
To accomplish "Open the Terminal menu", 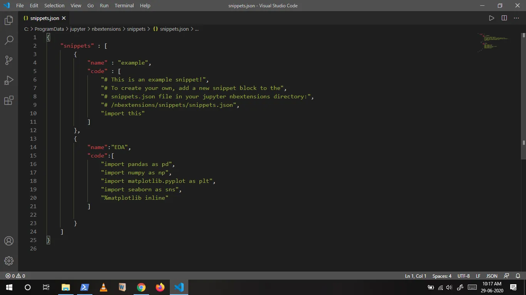I will pyautogui.click(x=124, y=5).
